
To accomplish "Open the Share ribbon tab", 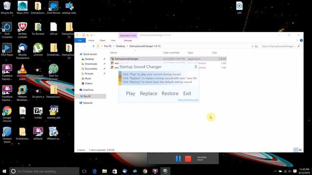I will tap(102, 40).
